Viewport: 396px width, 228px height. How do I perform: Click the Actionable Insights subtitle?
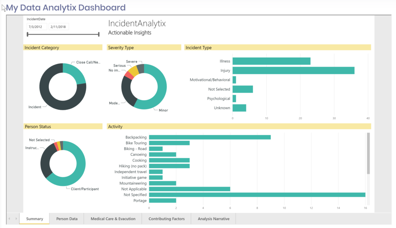130,32
